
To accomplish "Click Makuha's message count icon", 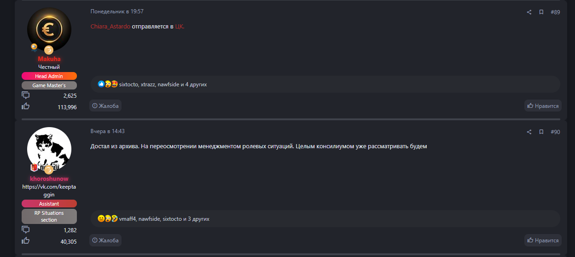I will tap(26, 95).
